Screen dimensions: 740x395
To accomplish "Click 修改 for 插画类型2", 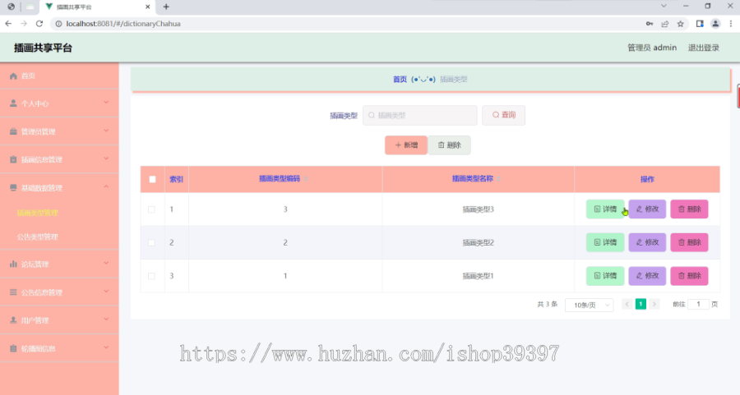I will pos(647,242).
